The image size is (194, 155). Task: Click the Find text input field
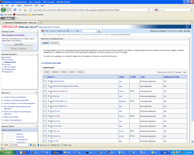click(x=19, y=145)
